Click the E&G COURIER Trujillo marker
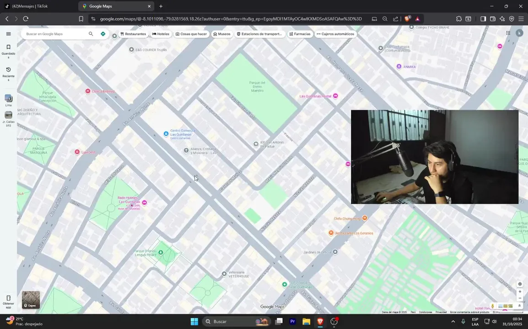Screen dimensions: 528x329 pyautogui.click(x=131, y=49)
